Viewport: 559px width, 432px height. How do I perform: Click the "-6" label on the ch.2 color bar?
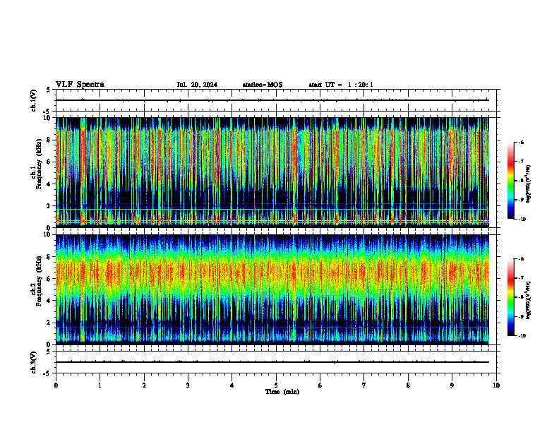pos(521,259)
